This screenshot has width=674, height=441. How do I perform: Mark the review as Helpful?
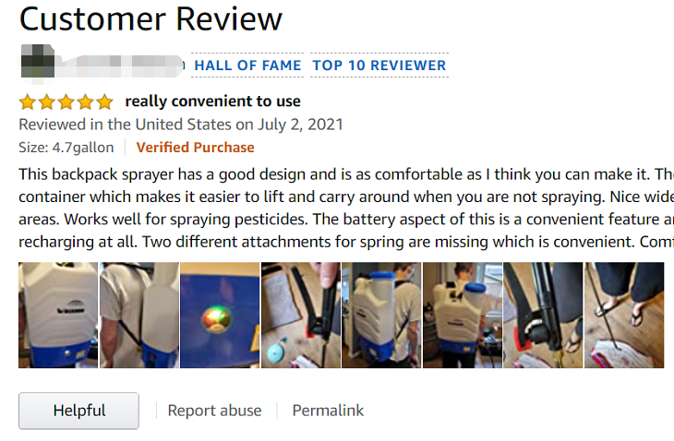[x=78, y=411]
